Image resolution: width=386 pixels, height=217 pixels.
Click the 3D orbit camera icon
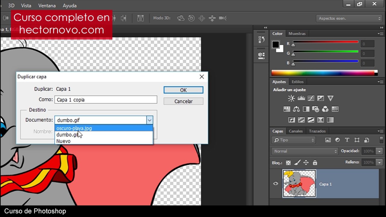tap(181, 18)
